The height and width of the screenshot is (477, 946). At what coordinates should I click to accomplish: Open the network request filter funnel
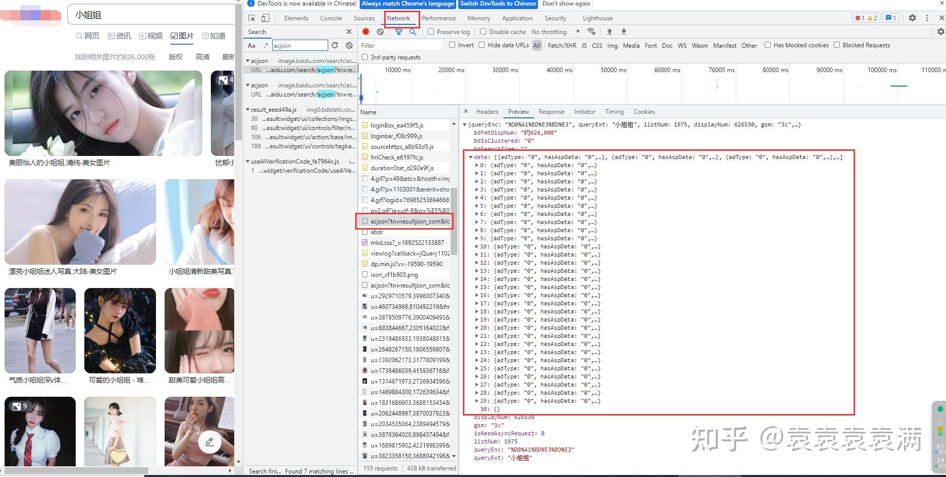(x=398, y=31)
